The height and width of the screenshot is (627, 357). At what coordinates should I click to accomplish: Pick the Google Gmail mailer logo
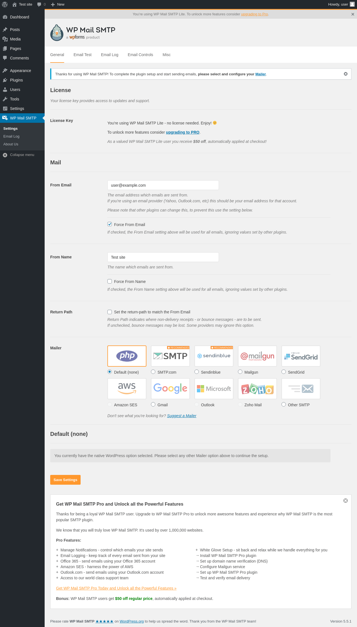[x=170, y=389]
